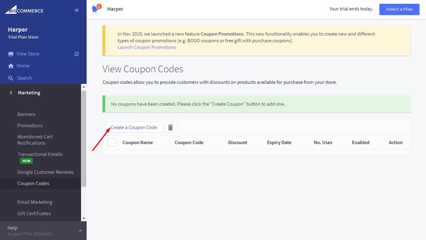Create a Coupon Code

point(133,127)
